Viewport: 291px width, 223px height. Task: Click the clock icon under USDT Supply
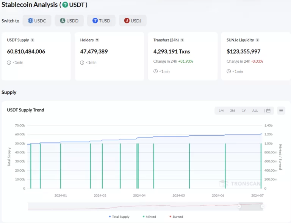[9, 62]
